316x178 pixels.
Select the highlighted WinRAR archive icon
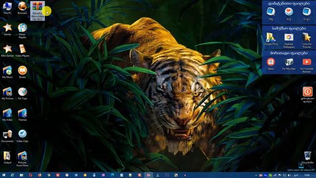[x=38, y=11]
